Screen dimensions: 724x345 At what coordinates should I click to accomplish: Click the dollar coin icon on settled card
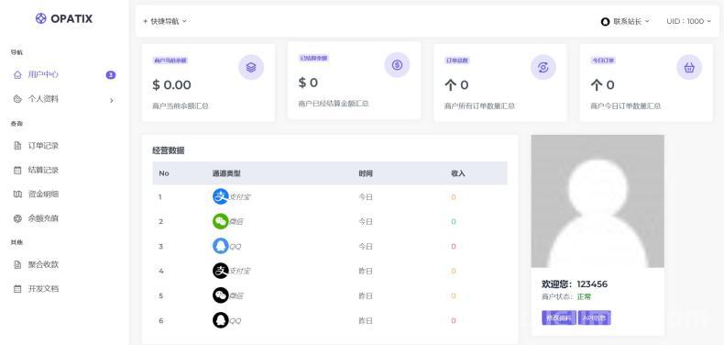coord(397,65)
